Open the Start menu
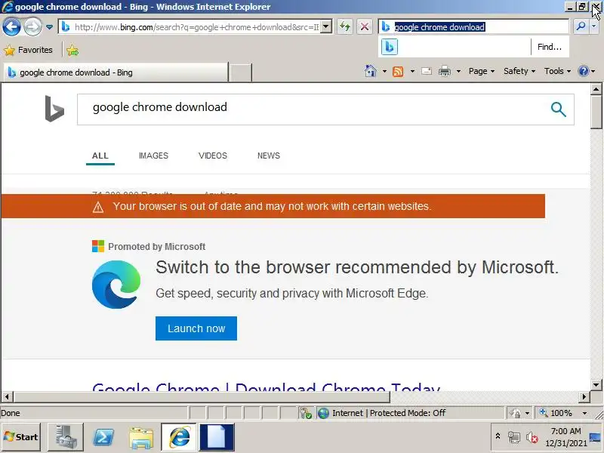Screen dimensions: 604x453 point(21,437)
